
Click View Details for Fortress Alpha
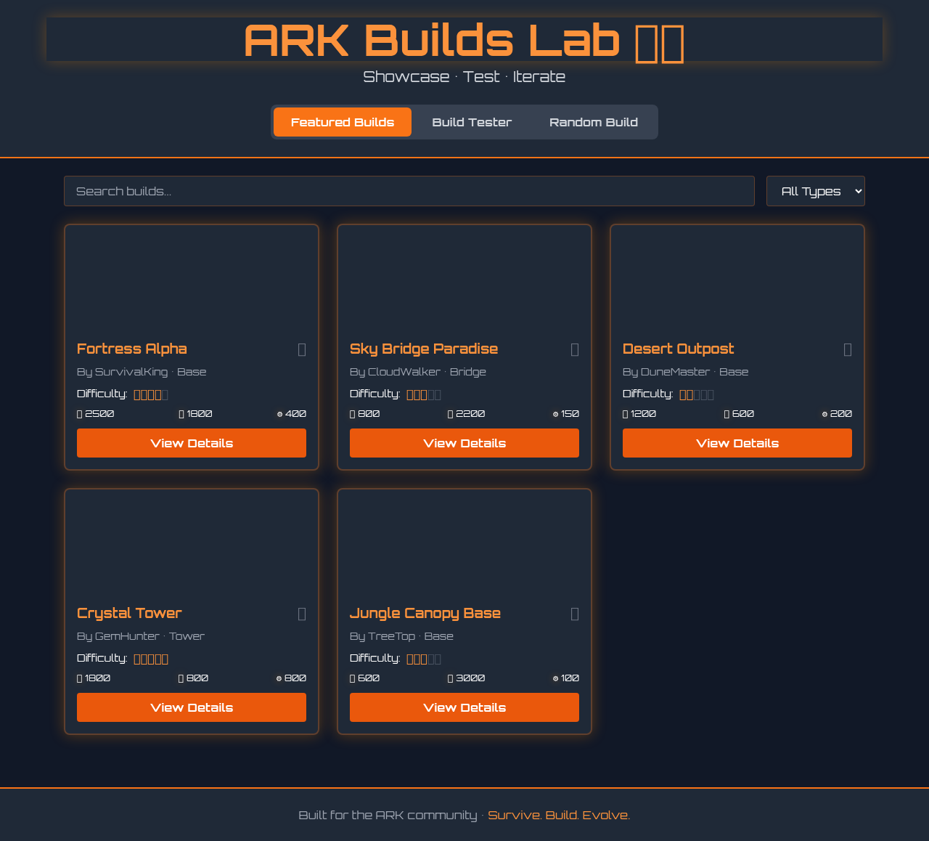(191, 442)
